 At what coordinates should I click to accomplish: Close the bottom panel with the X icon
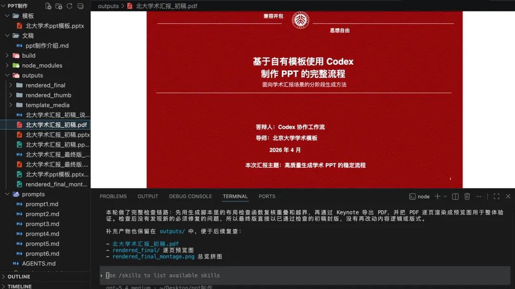508,196
